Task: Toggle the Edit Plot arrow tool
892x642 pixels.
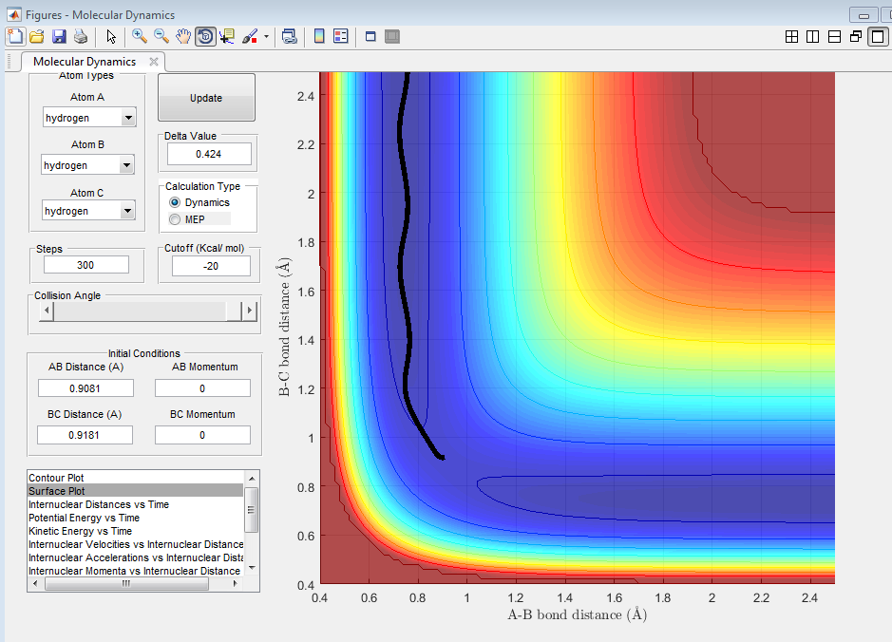Action: [x=111, y=36]
